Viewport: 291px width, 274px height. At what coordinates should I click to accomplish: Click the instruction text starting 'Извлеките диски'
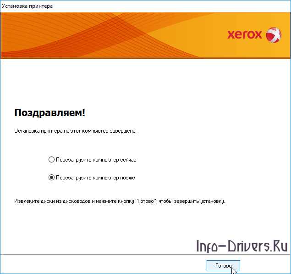click(120, 201)
